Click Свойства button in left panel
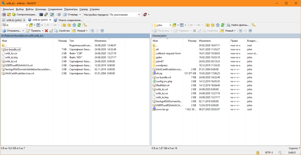This screenshot has width=301, height=155. click(x=62, y=31)
